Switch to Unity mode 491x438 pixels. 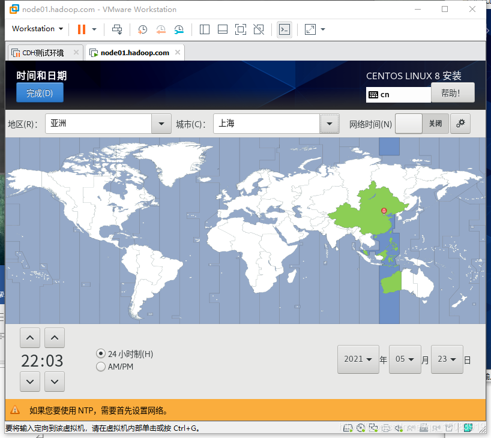point(259,29)
